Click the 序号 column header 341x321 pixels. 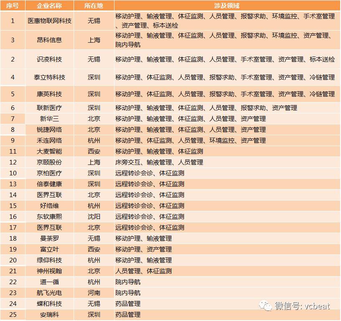tap(13, 5)
